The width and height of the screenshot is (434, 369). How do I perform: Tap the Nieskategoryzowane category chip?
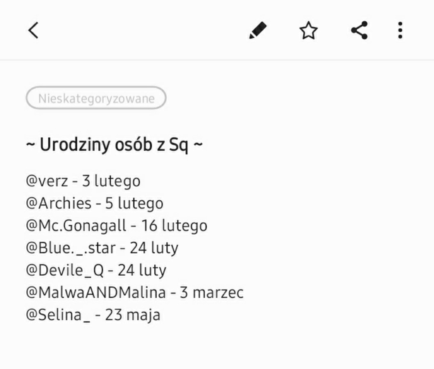coord(96,98)
